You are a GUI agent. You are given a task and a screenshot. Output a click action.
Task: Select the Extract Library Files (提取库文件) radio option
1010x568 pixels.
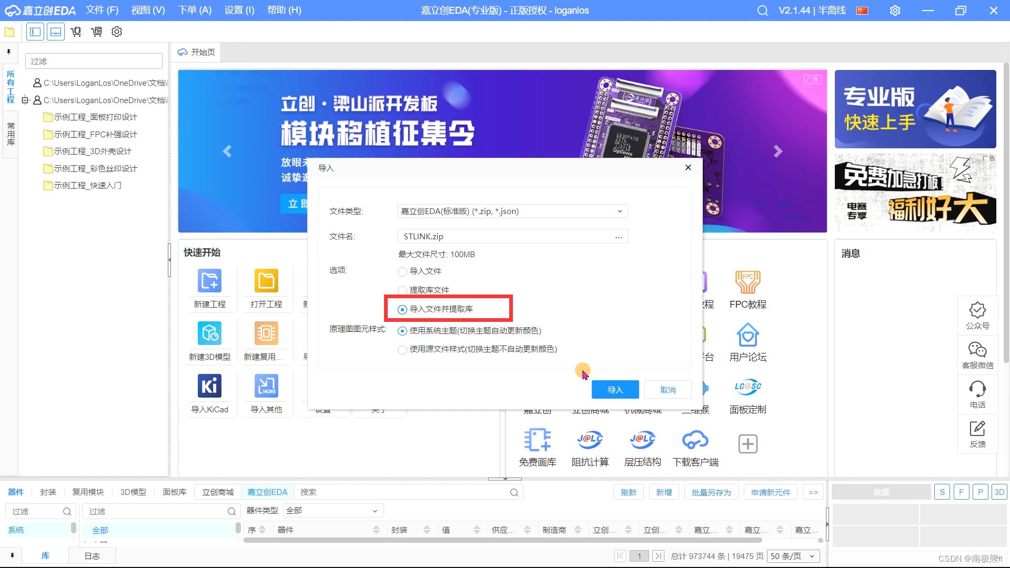(x=402, y=290)
